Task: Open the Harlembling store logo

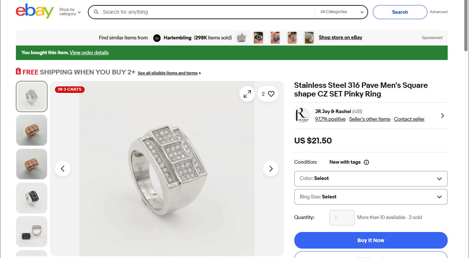Action: tap(157, 38)
